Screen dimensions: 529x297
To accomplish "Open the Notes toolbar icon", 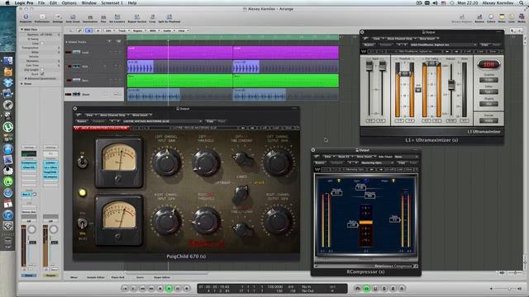I will click(502, 18).
